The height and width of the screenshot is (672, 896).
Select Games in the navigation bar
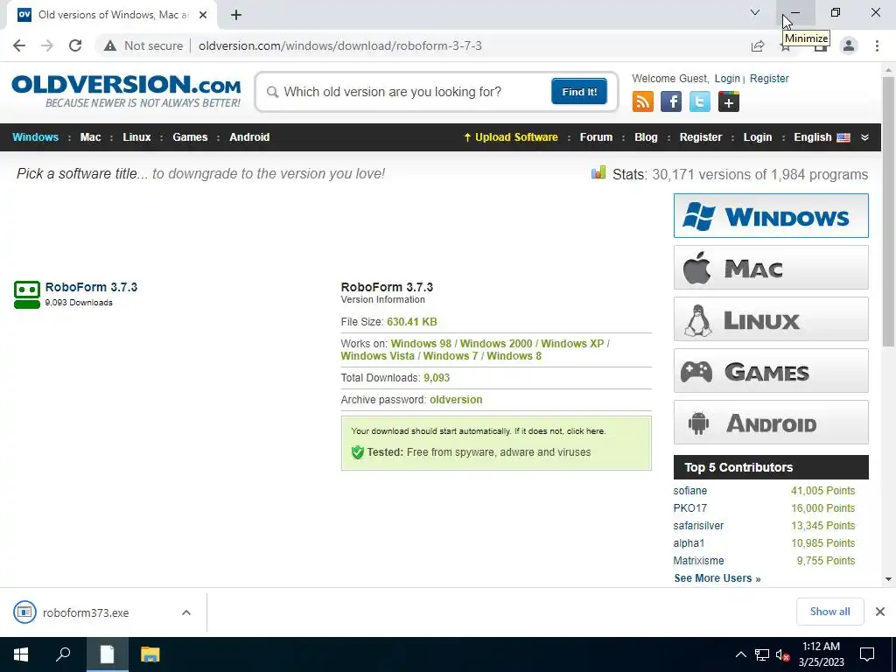(x=190, y=137)
